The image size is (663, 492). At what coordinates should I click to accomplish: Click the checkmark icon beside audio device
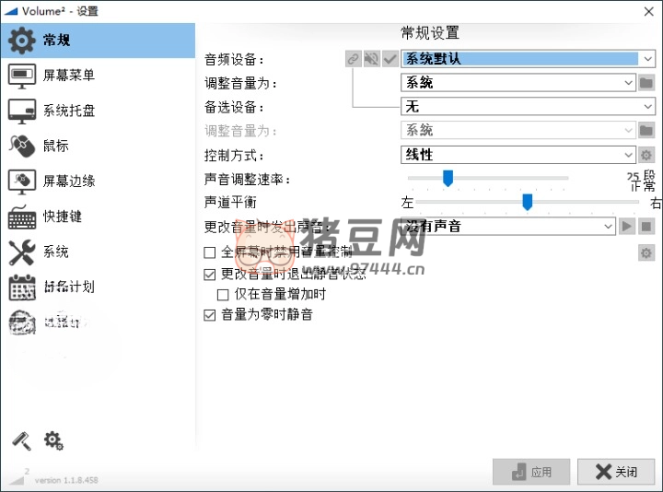390,59
